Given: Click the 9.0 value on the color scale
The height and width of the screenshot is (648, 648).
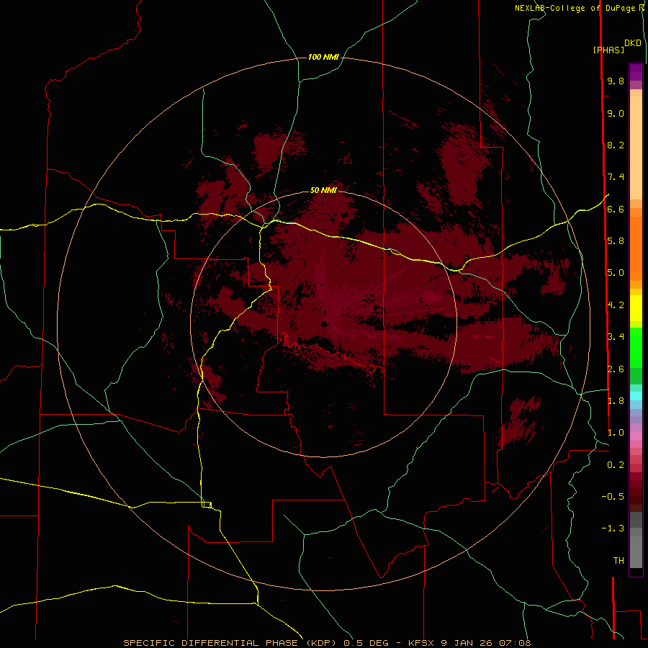Looking at the screenshot, I should click(616, 113).
